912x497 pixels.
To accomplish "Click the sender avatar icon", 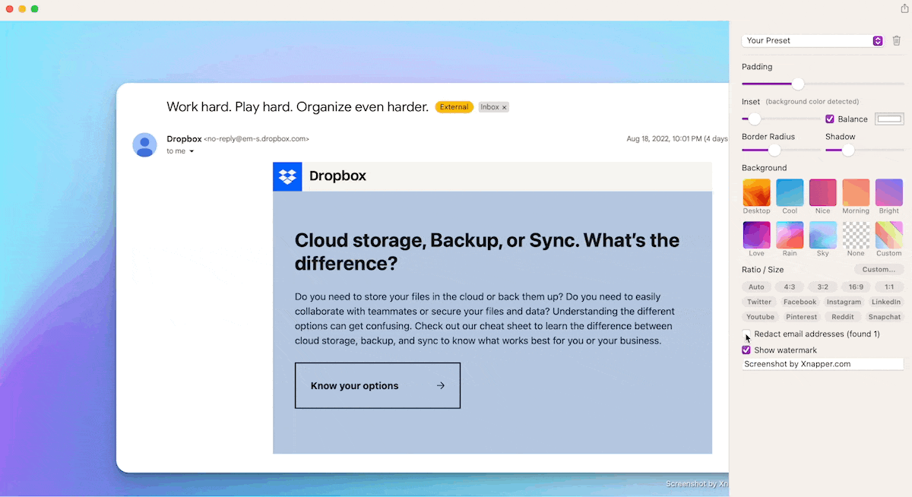I will point(144,144).
